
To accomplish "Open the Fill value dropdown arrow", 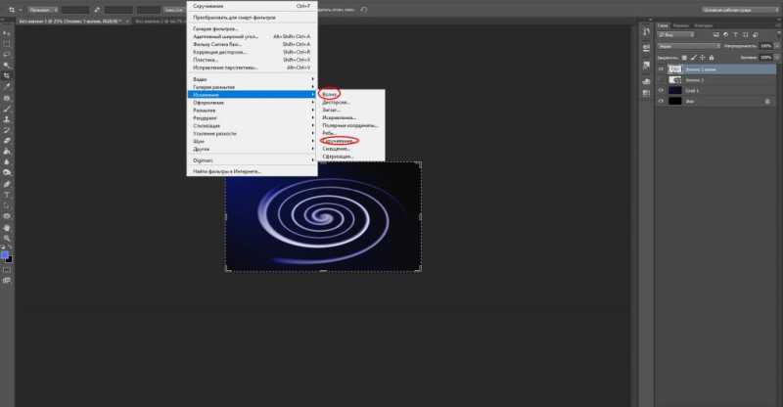I will (x=776, y=58).
